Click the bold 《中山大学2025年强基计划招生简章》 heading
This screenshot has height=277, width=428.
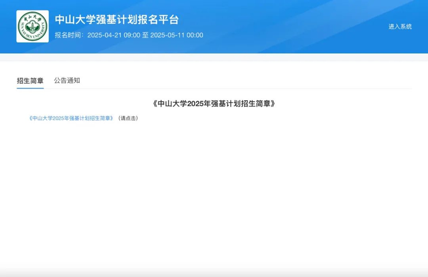[214, 104]
